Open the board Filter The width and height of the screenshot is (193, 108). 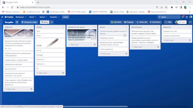168,22
